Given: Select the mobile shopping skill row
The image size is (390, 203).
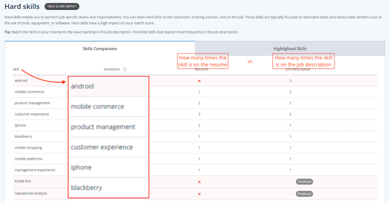Looking at the screenshot, I should click(28, 147).
